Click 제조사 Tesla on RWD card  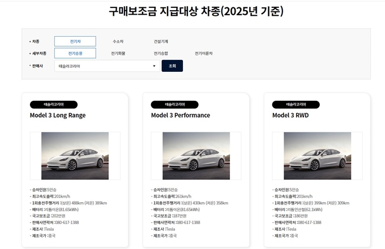pos(284,229)
